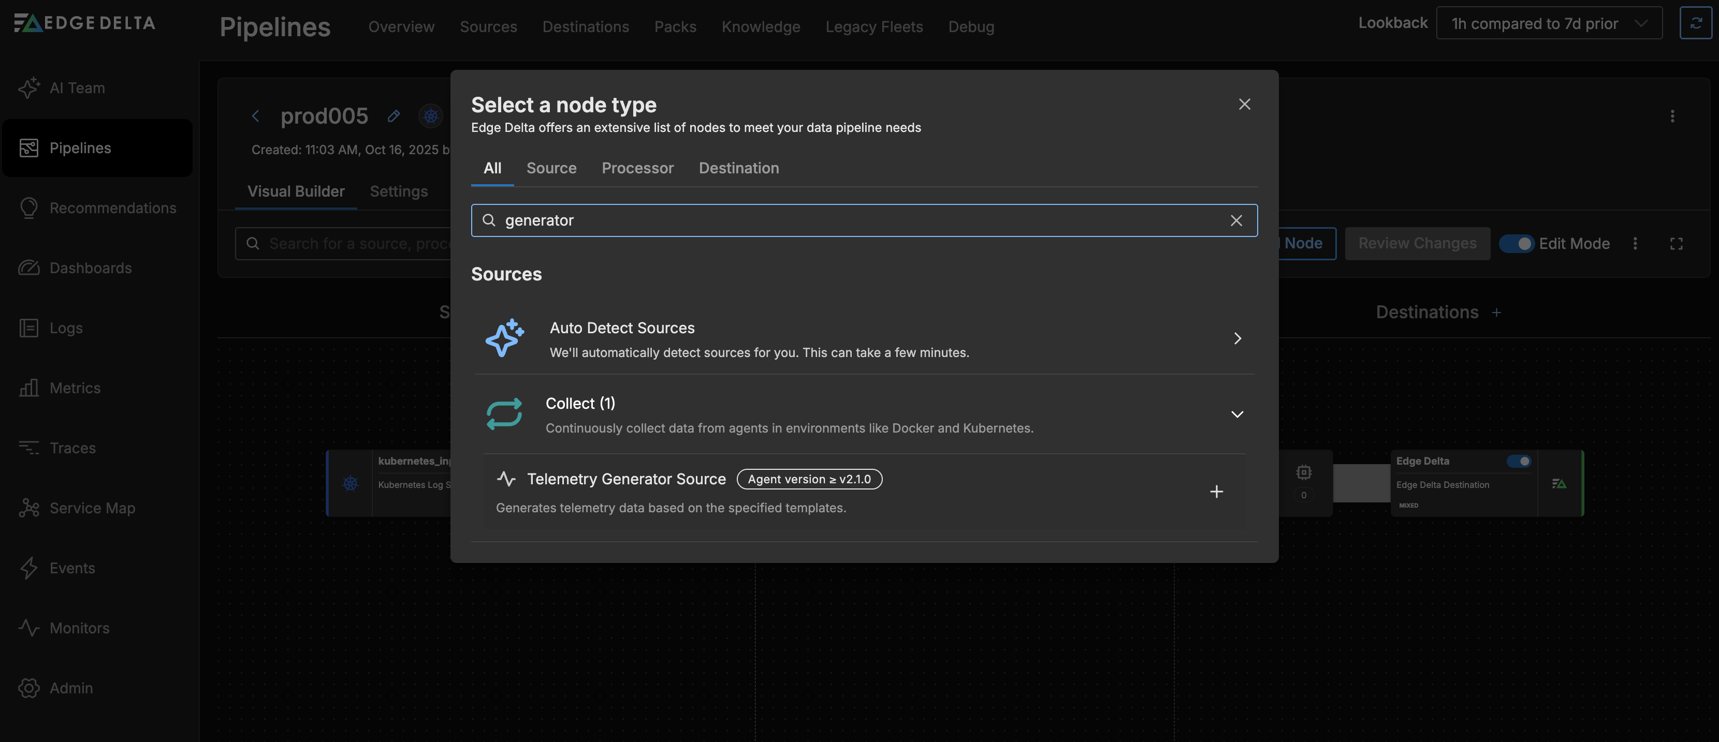Switch to the Processor tab

click(637, 168)
